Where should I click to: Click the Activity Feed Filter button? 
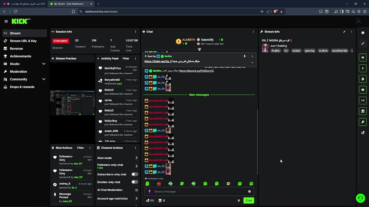point(126,58)
